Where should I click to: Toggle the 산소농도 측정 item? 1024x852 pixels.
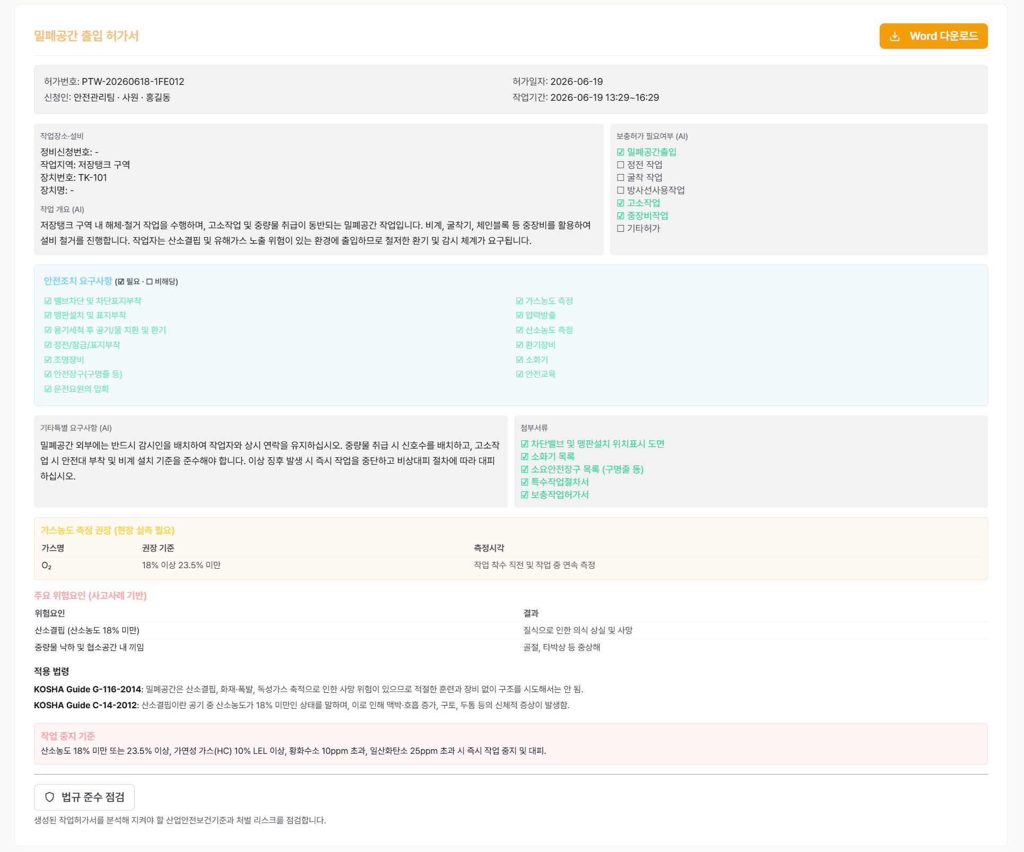tap(544, 330)
